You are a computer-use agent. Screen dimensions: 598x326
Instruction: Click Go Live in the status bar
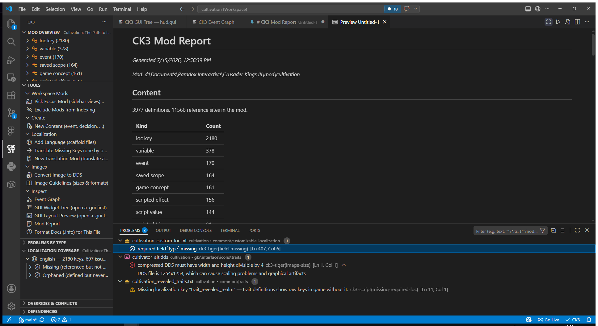[549, 320]
